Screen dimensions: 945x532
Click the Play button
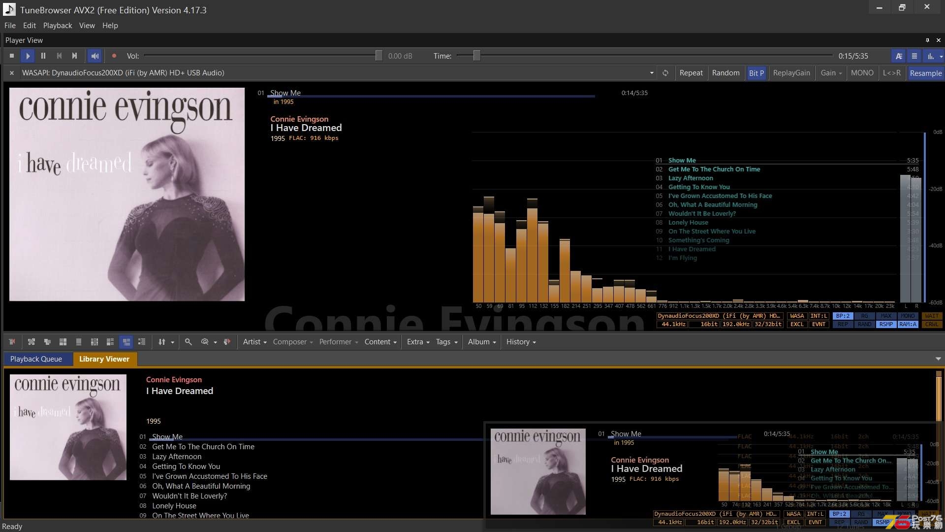pyautogui.click(x=28, y=56)
